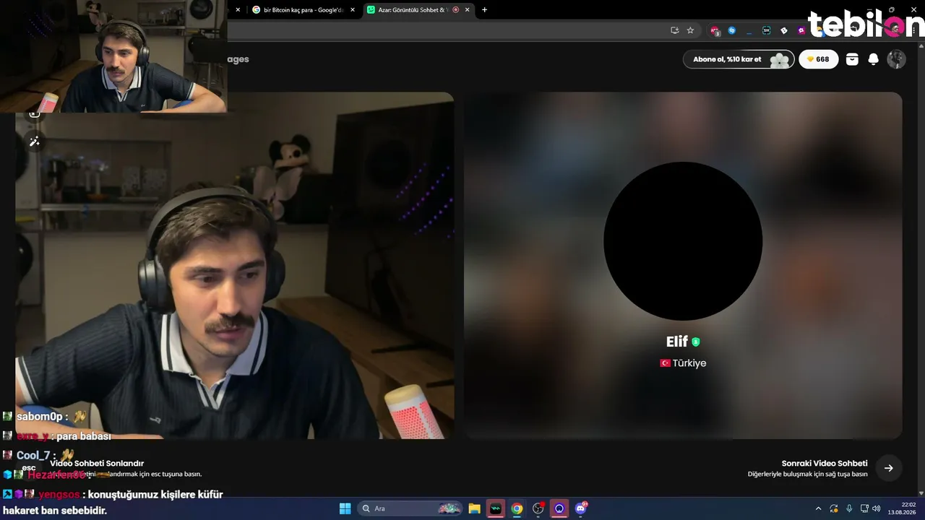Click the local webcam video preview
This screenshot has height=520, width=925.
[235, 265]
